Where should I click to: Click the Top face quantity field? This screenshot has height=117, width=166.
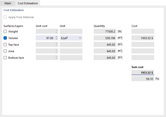(105, 45)
